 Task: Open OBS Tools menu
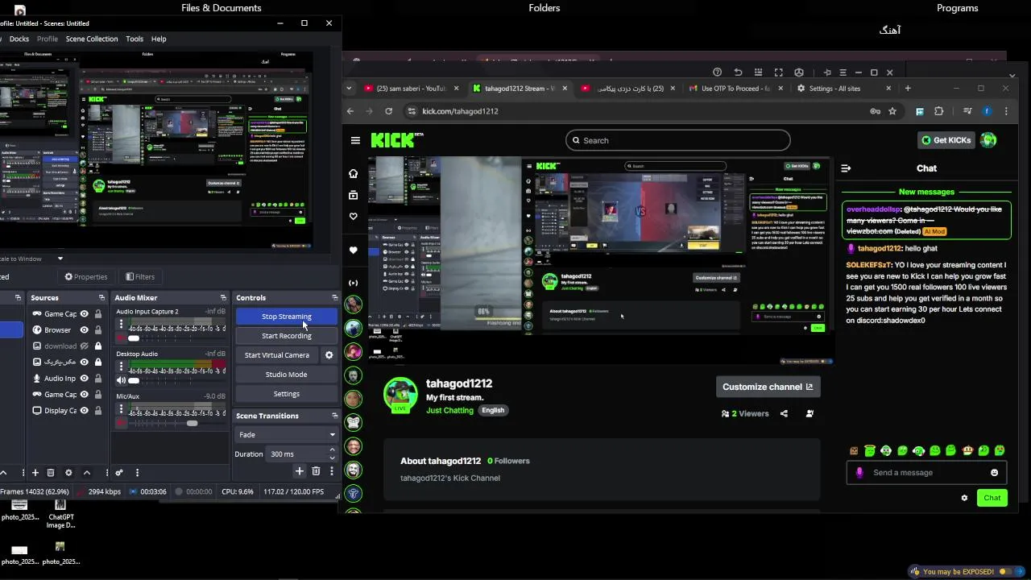coord(135,39)
